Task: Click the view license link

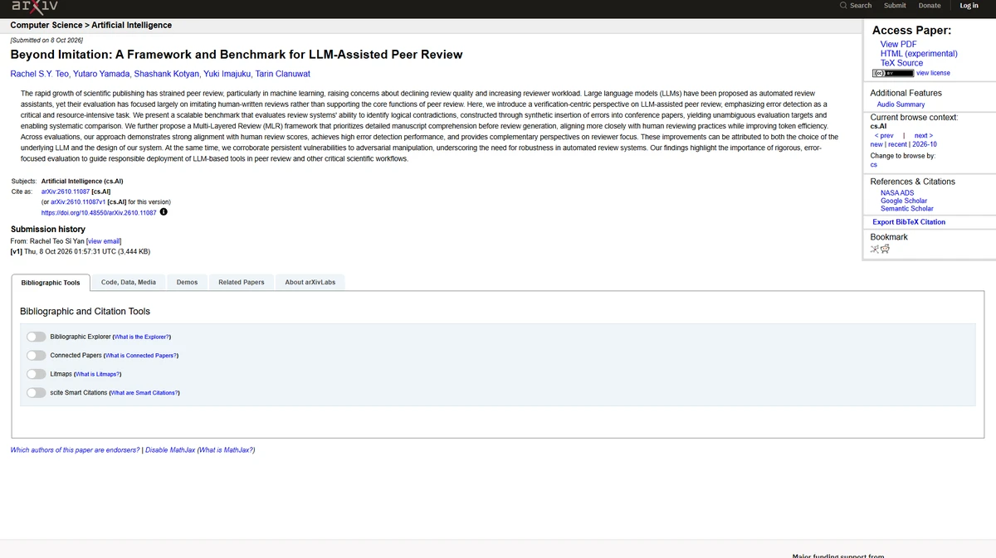Action: [933, 73]
